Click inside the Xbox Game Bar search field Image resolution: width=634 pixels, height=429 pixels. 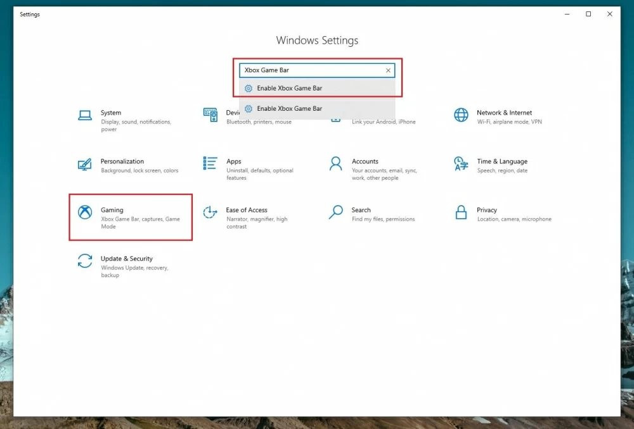click(311, 70)
